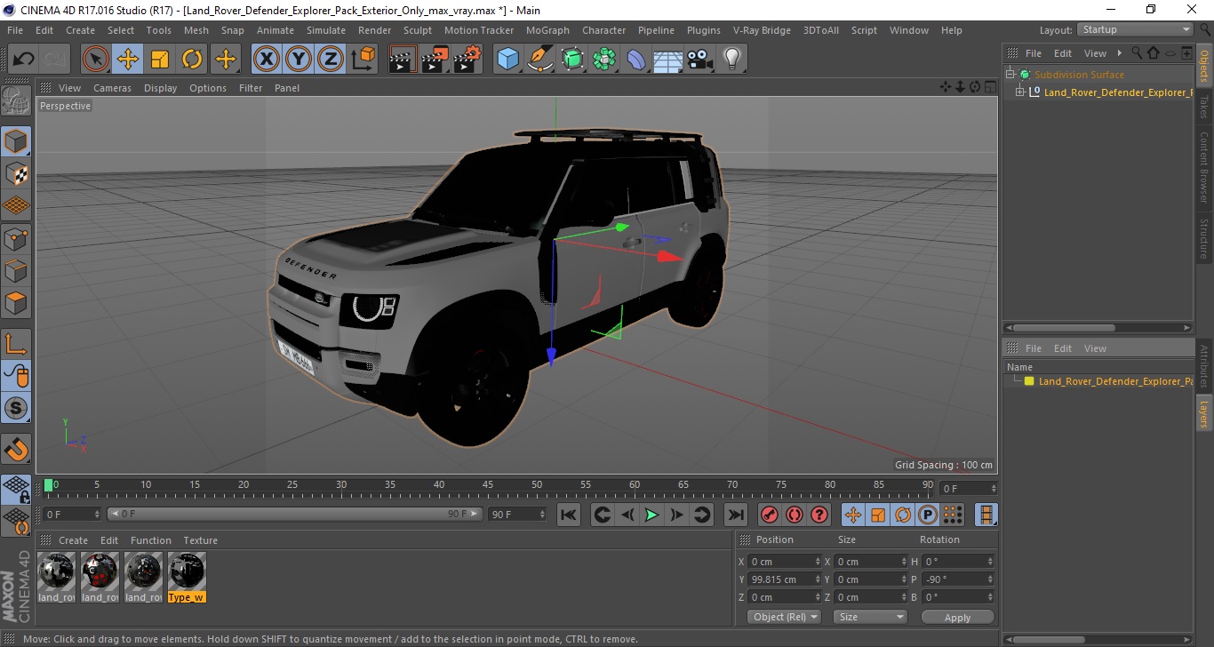
Task: Enable Polygons mode
Action: (x=16, y=302)
